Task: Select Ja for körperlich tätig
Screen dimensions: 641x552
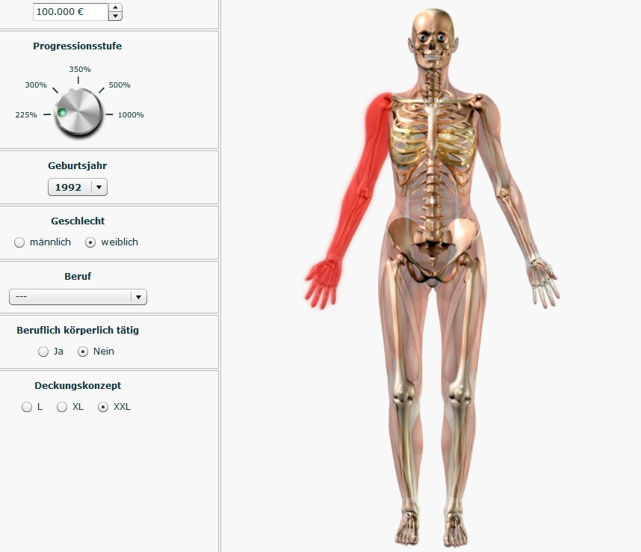Action: (43, 352)
